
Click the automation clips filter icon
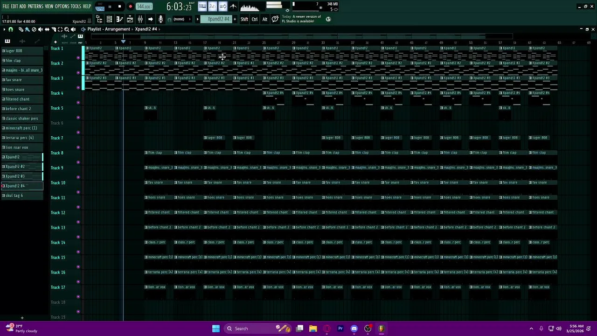click(38, 41)
